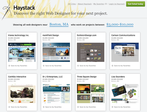Go to About Haystack page

pyautogui.click(x=85, y=4)
